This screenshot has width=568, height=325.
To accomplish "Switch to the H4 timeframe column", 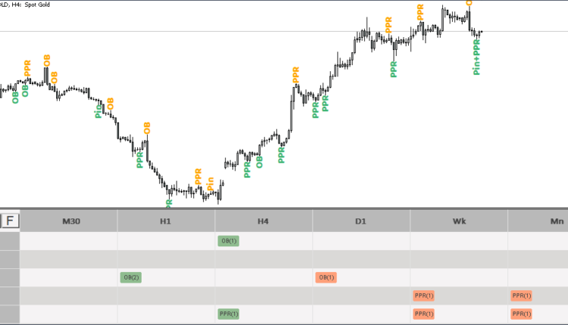I will [263, 221].
